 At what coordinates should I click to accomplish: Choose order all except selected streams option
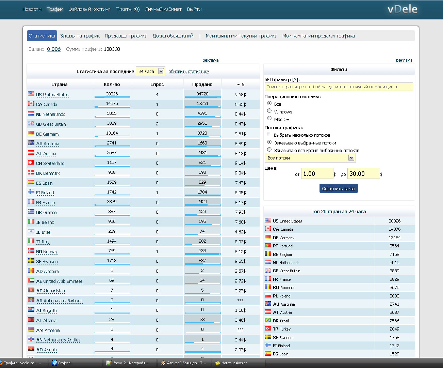269,150
